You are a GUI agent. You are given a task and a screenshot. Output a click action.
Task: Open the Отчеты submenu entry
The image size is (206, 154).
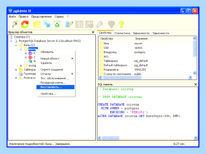point(55,74)
